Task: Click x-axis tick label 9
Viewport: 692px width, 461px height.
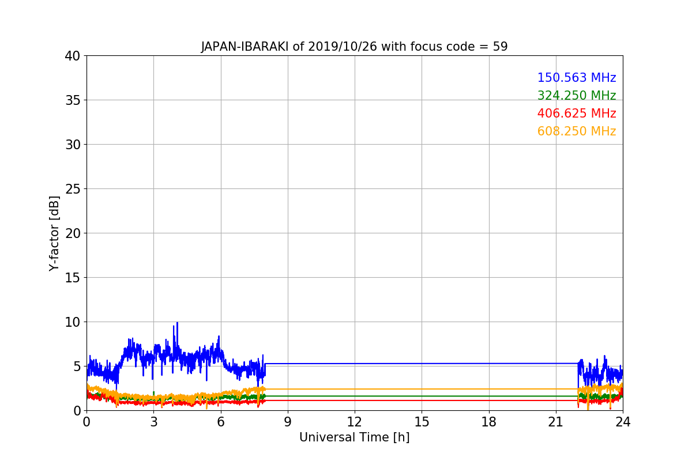Action: pyautogui.click(x=288, y=422)
